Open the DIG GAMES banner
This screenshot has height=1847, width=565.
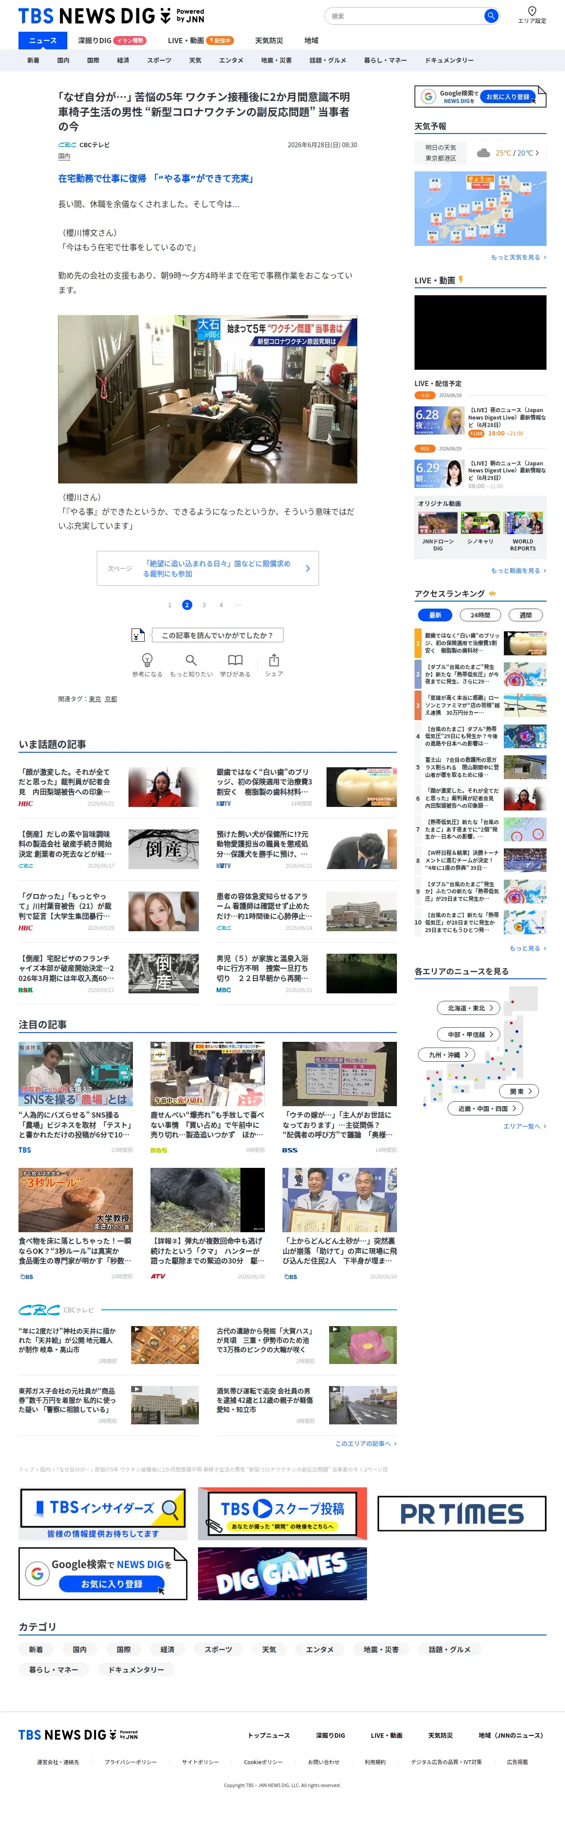[x=282, y=1573]
